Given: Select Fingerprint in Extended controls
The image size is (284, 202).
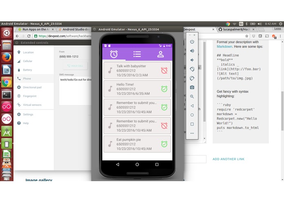Looking at the screenshot, I should point(34,96).
